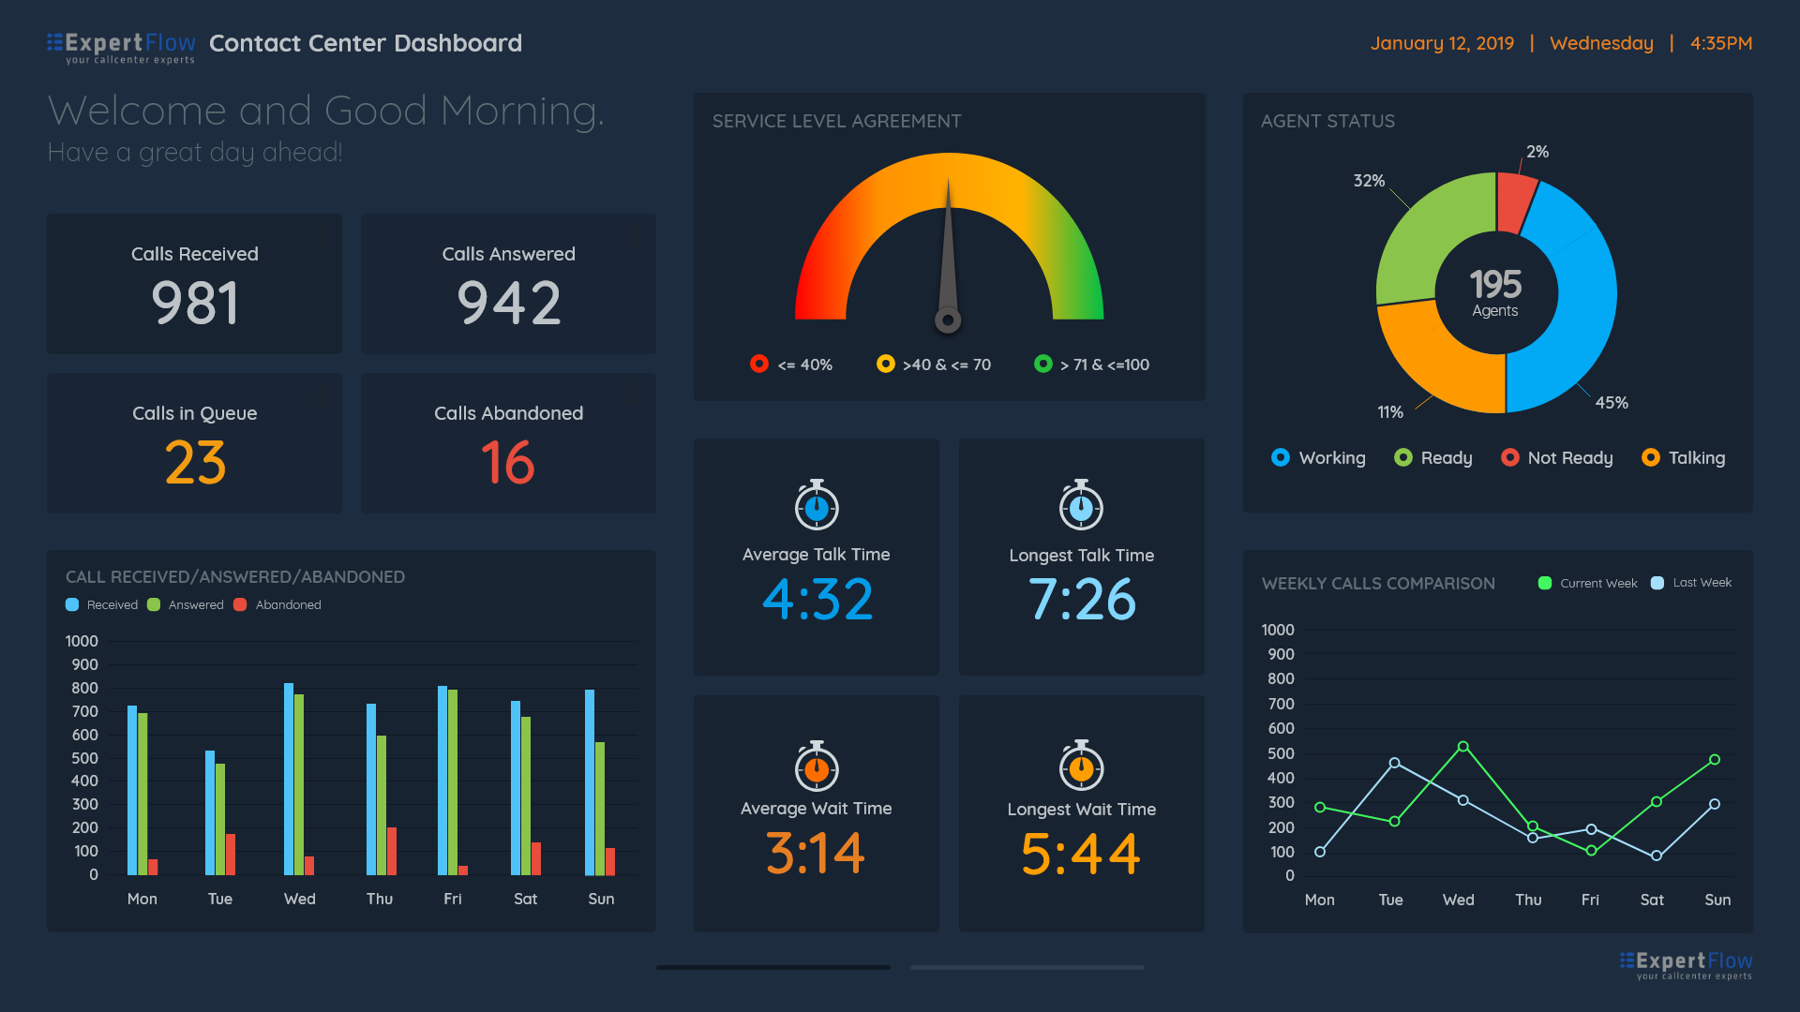Click the ExpertFlow logo in the header
This screenshot has height=1012, width=1800.
point(121,48)
